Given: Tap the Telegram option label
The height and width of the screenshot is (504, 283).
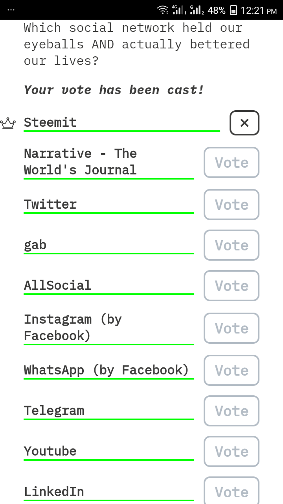Looking at the screenshot, I should [54, 411].
